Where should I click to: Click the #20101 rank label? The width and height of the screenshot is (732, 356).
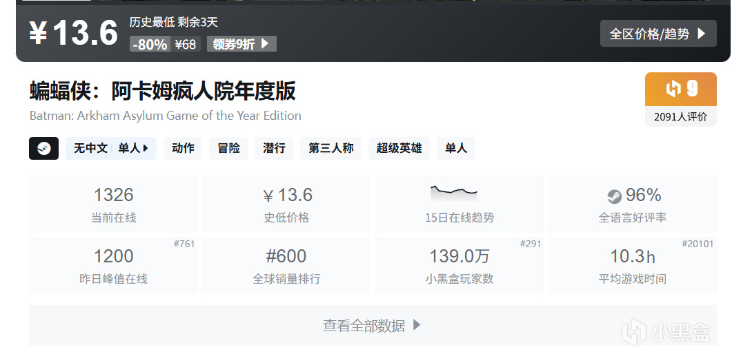click(x=698, y=244)
